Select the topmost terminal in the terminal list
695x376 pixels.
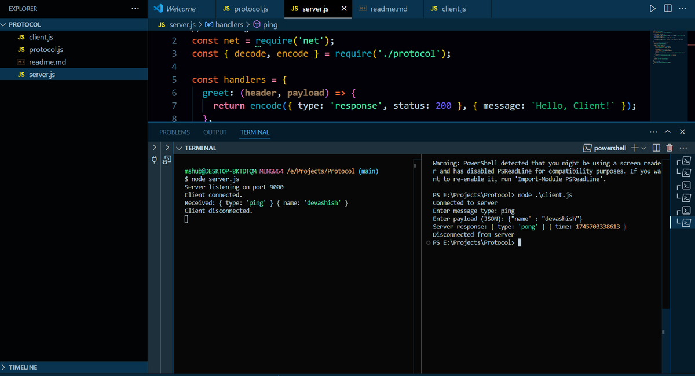click(x=684, y=160)
